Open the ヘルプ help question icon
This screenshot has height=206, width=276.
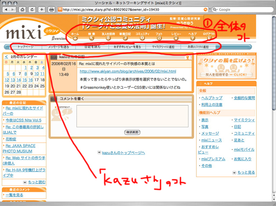point(193,38)
